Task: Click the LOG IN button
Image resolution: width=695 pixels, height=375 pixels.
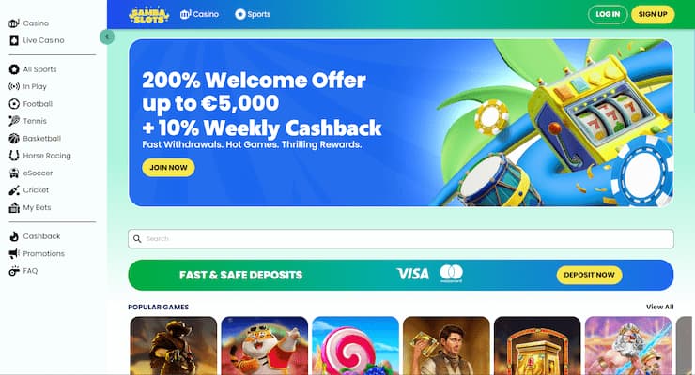Action: coord(608,14)
